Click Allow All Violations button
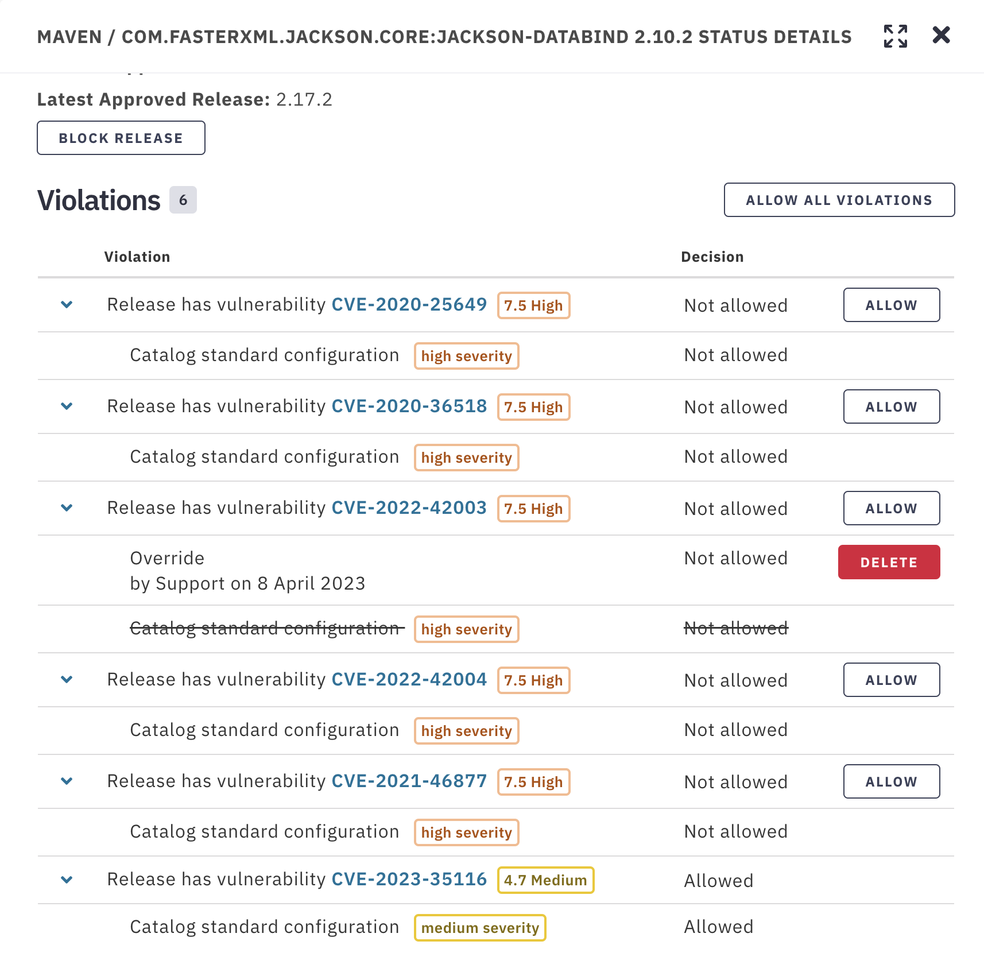The height and width of the screenshot is (976, 984). click(839, 200)
